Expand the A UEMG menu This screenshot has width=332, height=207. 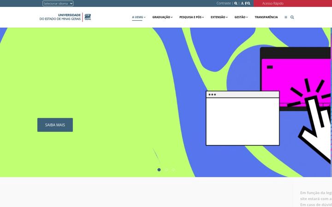[139, 17]
